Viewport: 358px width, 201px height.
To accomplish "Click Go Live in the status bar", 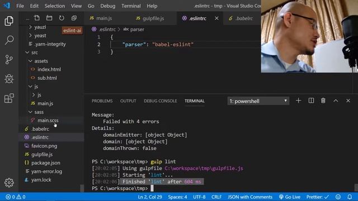I will [x=290, y=197].
